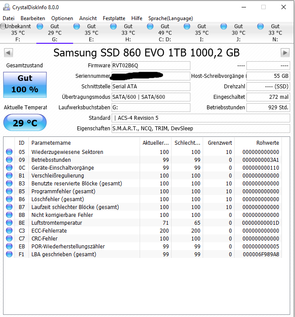Open the Hilfe menu
Screen dimensions: 295x317
point(137,18)
